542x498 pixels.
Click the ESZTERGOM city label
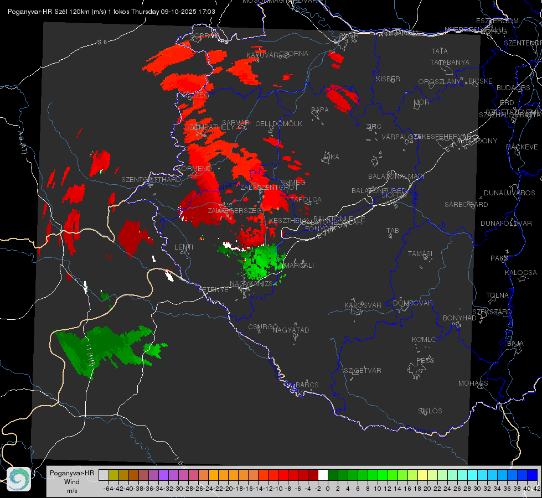click(497, 21)
